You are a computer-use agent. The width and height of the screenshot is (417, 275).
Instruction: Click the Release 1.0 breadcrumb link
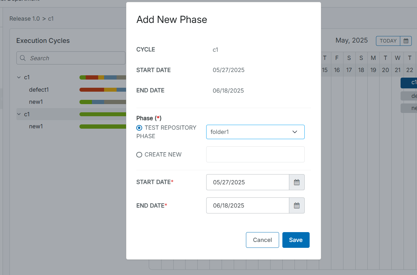click(x=25, y=19)
